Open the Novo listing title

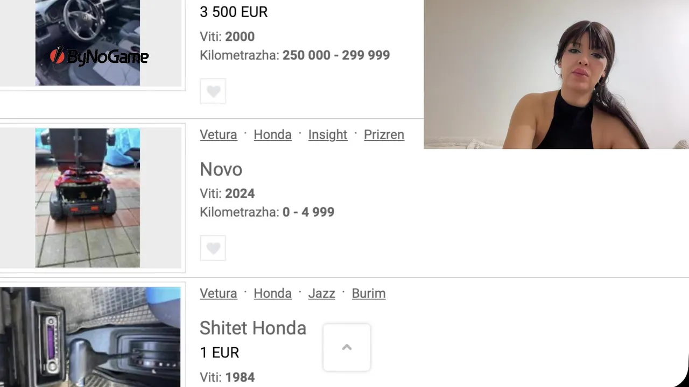pos(221,169)
